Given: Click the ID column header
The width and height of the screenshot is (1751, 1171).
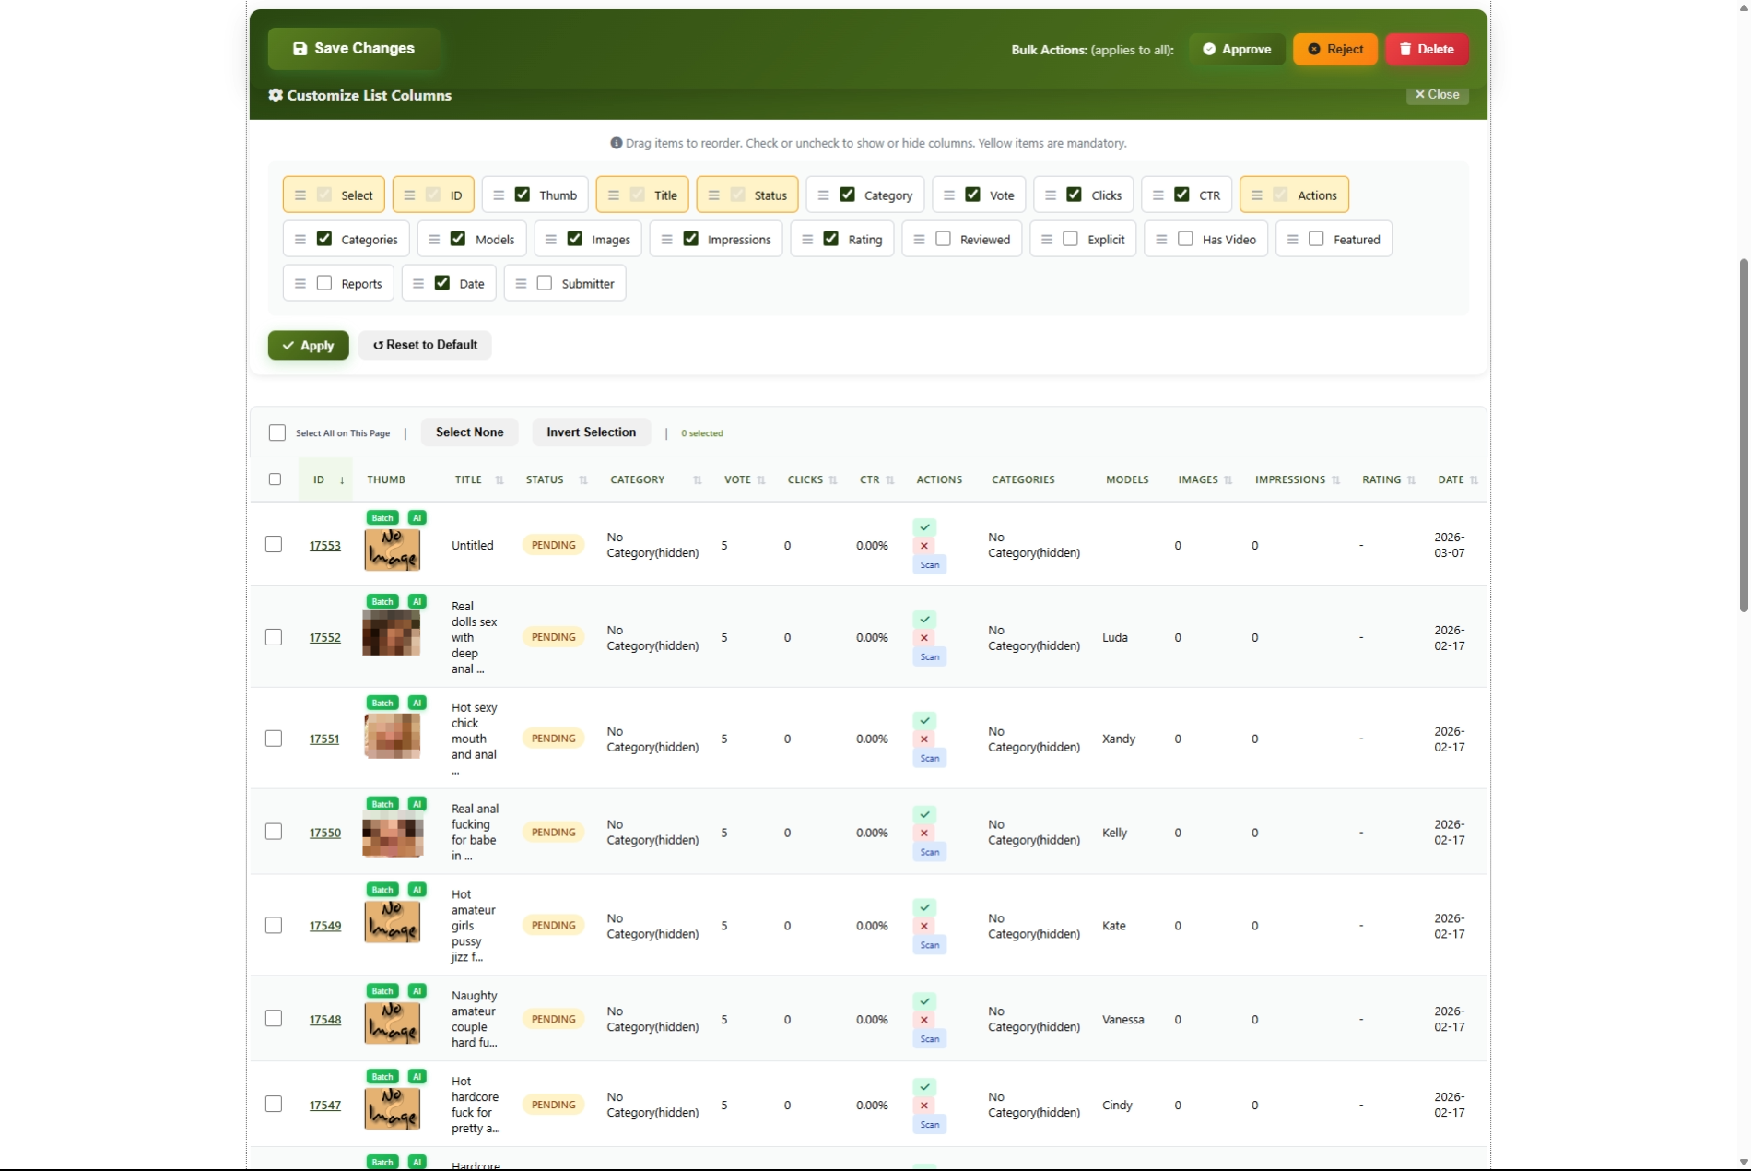Looking at the screenshot, I should point(319,480).
